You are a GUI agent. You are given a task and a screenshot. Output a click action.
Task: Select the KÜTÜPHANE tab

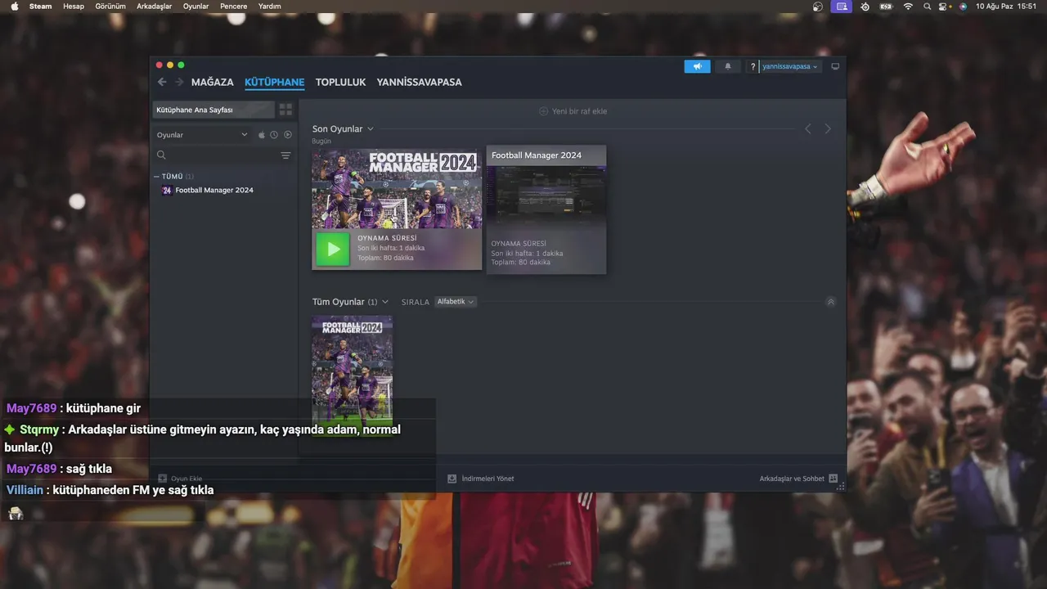[275, 82]
